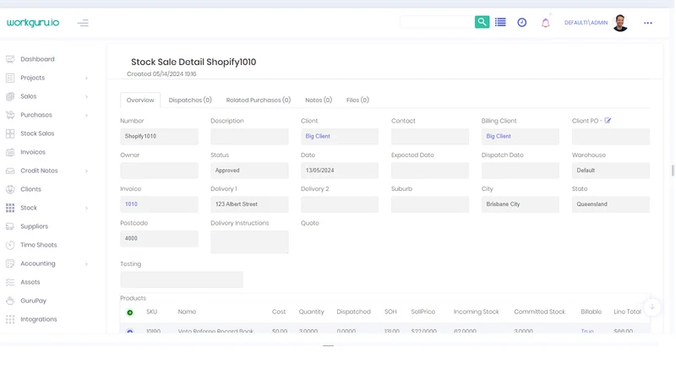676x380 pixels.
Task: Click the Date field showing 13/05/2024
Action: 340,171
